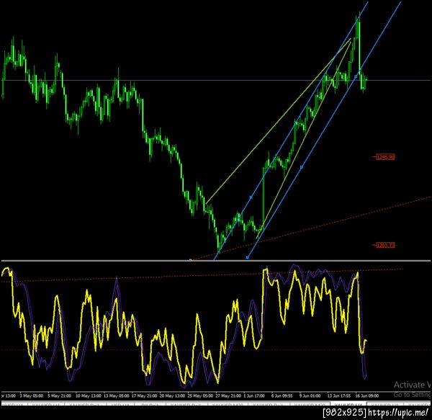Screen dimensions: 432x420
Task: Click the "1 Jun 17:00" time label
Action: coord(253,396)
